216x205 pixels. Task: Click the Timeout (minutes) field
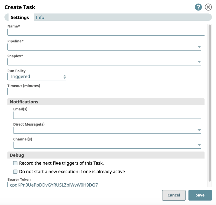(x=37, y=92)
